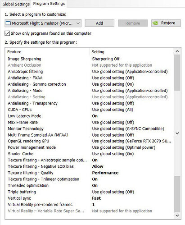Click pre-rendered frames value 1
Image resolution: width=185 pixels, height=225 pixels.
(93, 204)
